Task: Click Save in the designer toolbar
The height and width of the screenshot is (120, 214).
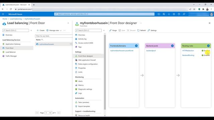Action: click(x=122, y=30)
